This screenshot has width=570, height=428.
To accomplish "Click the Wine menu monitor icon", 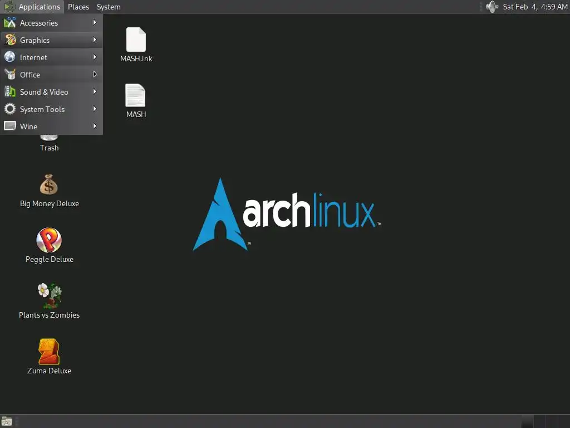I will (10, 126).
